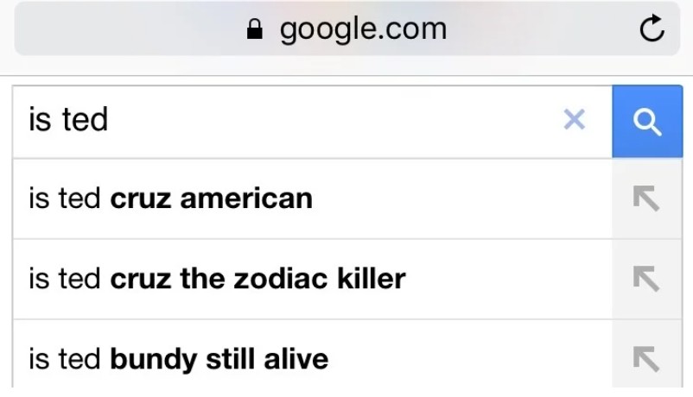Clear the search text with the X icon

[x=574, y=120]
